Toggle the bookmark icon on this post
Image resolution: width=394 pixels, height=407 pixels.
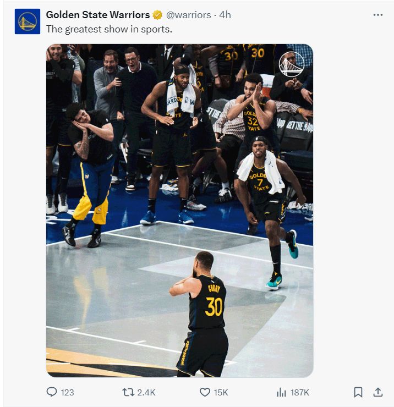[358, 392]
